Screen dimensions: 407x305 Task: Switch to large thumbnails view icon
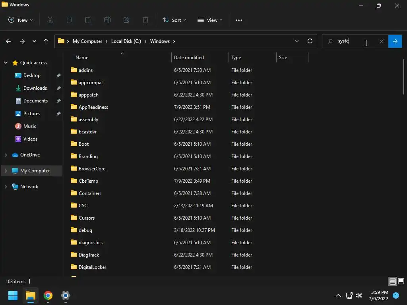click(401, 281)
